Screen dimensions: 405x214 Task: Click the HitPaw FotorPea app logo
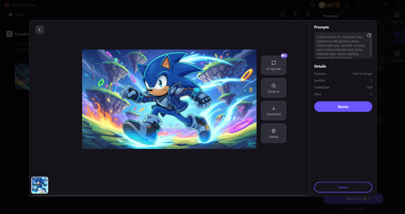click(7, 5)
